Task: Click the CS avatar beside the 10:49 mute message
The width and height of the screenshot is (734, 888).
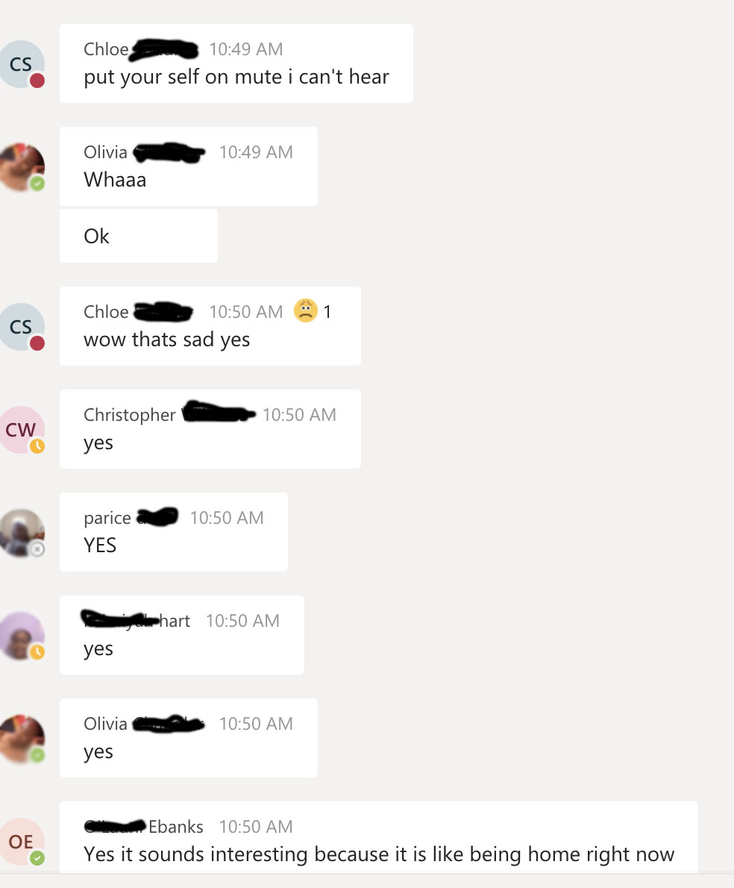Action: coord(22,64)
